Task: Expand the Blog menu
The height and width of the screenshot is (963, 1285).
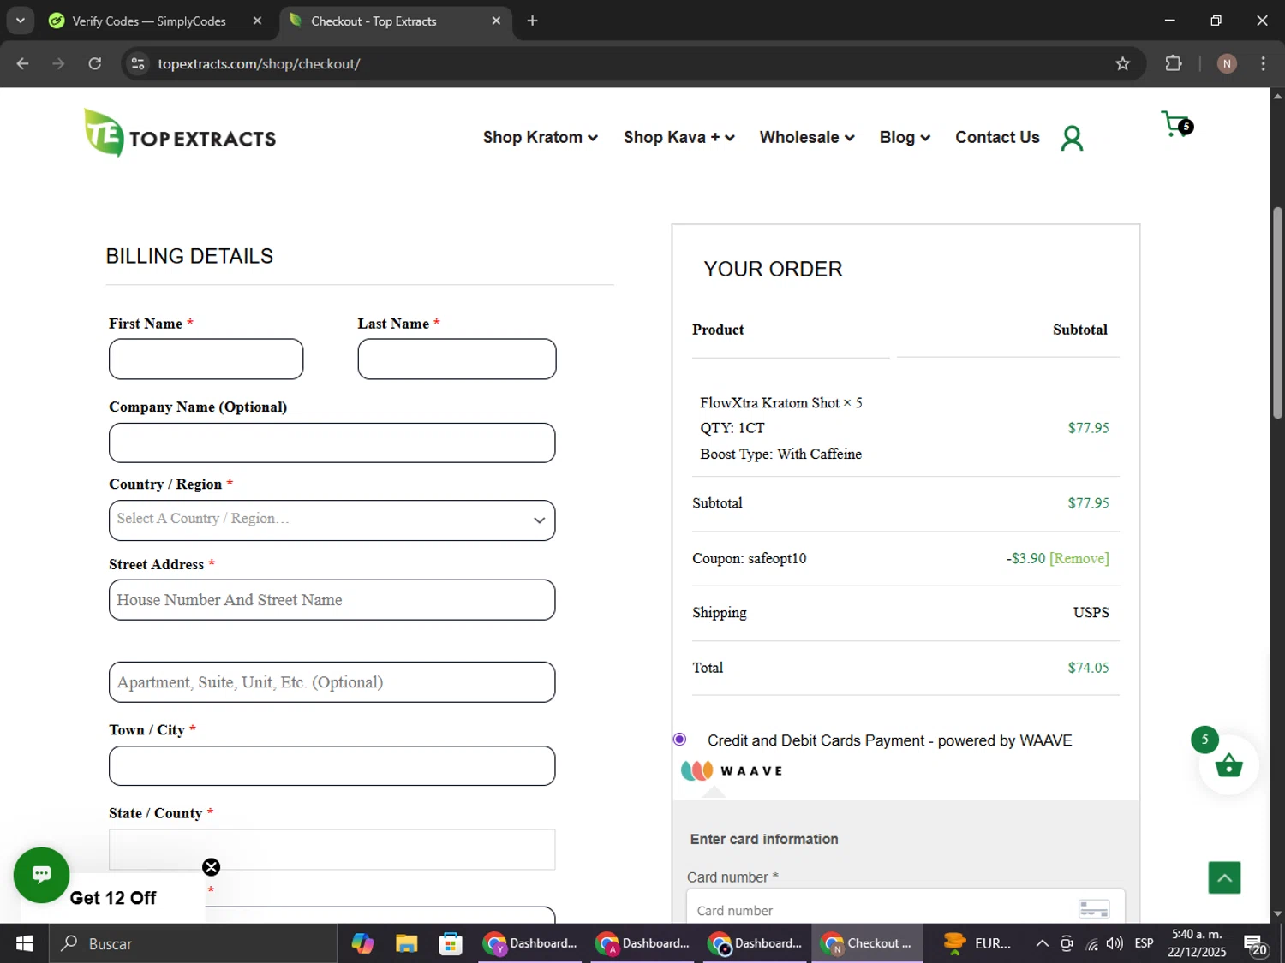Action: 904,138
